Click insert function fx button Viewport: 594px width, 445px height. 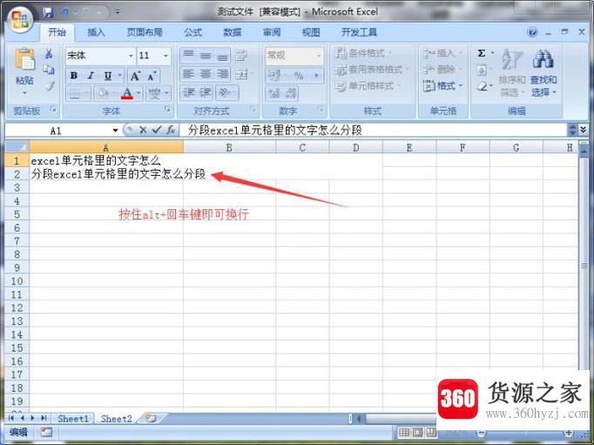click(171, 131)
